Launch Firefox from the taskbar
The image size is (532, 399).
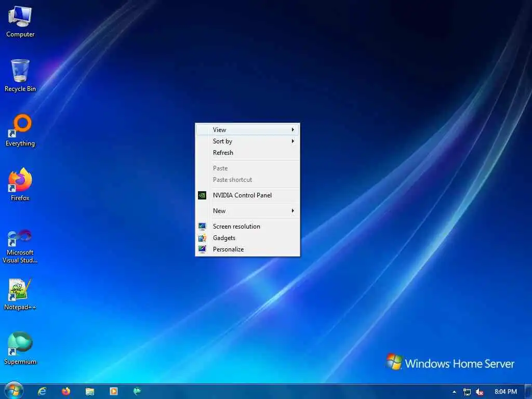66,392
